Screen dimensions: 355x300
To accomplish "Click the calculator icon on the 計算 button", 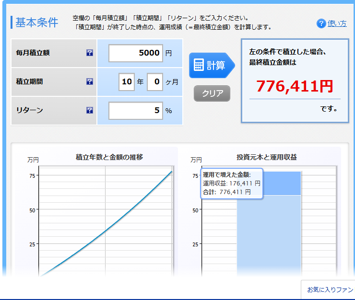I will tap(198, 65).
